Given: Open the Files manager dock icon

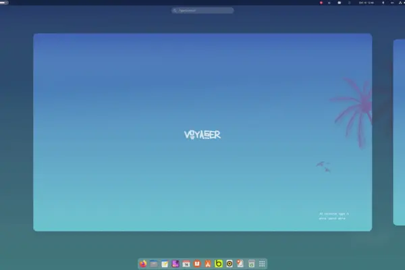Looking at the screenshot, I should (x=154, y=263).
